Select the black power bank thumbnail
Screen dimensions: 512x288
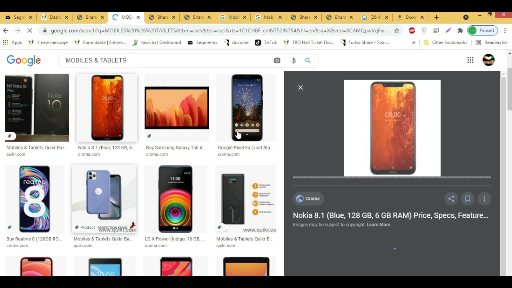click(x=246, y=199)
